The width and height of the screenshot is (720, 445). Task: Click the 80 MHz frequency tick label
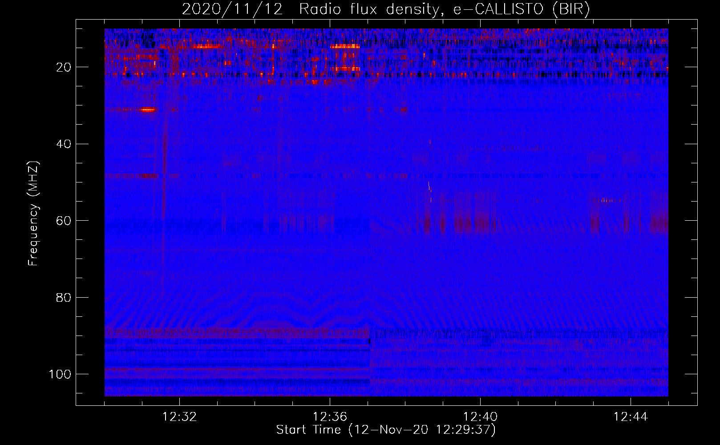pyautogui.click(x=64, y=297)
